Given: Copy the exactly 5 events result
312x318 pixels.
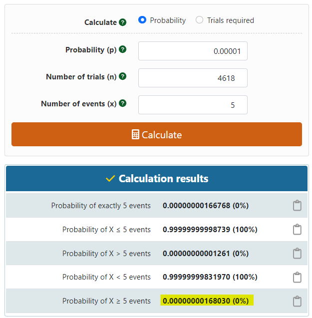Looking at the screenshot, I should (297, 206).
